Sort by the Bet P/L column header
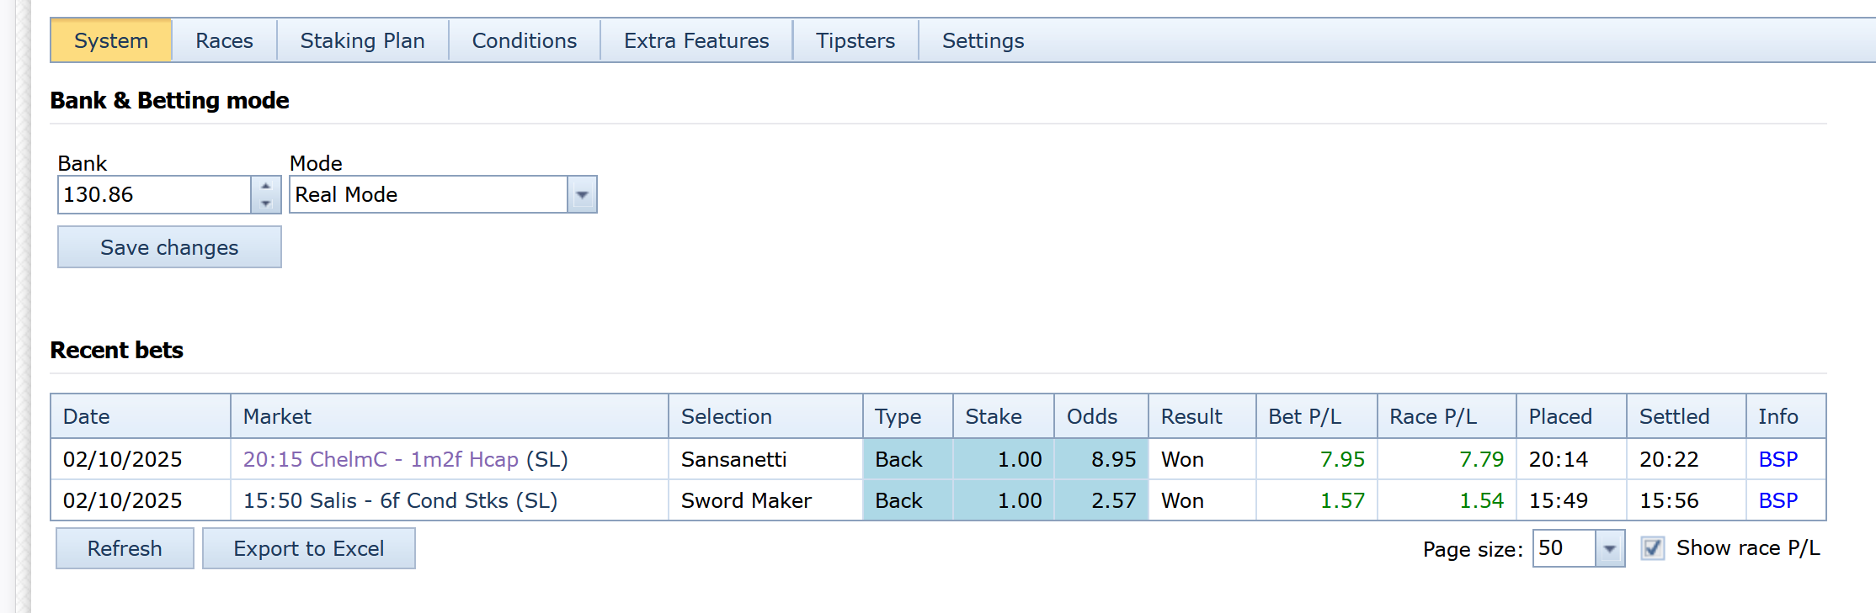1876x613 pixels. click(1304, 417)
